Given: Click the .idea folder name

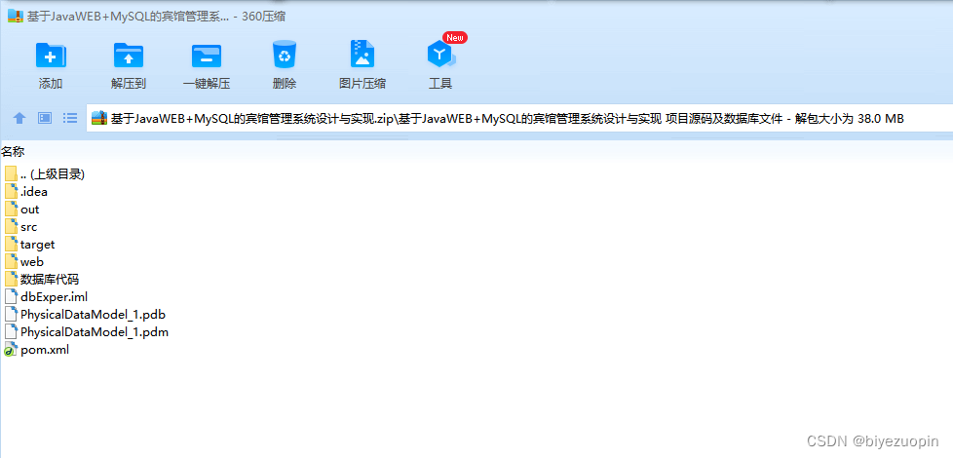Looking at the screenshot, I should (x=34, y=192).
